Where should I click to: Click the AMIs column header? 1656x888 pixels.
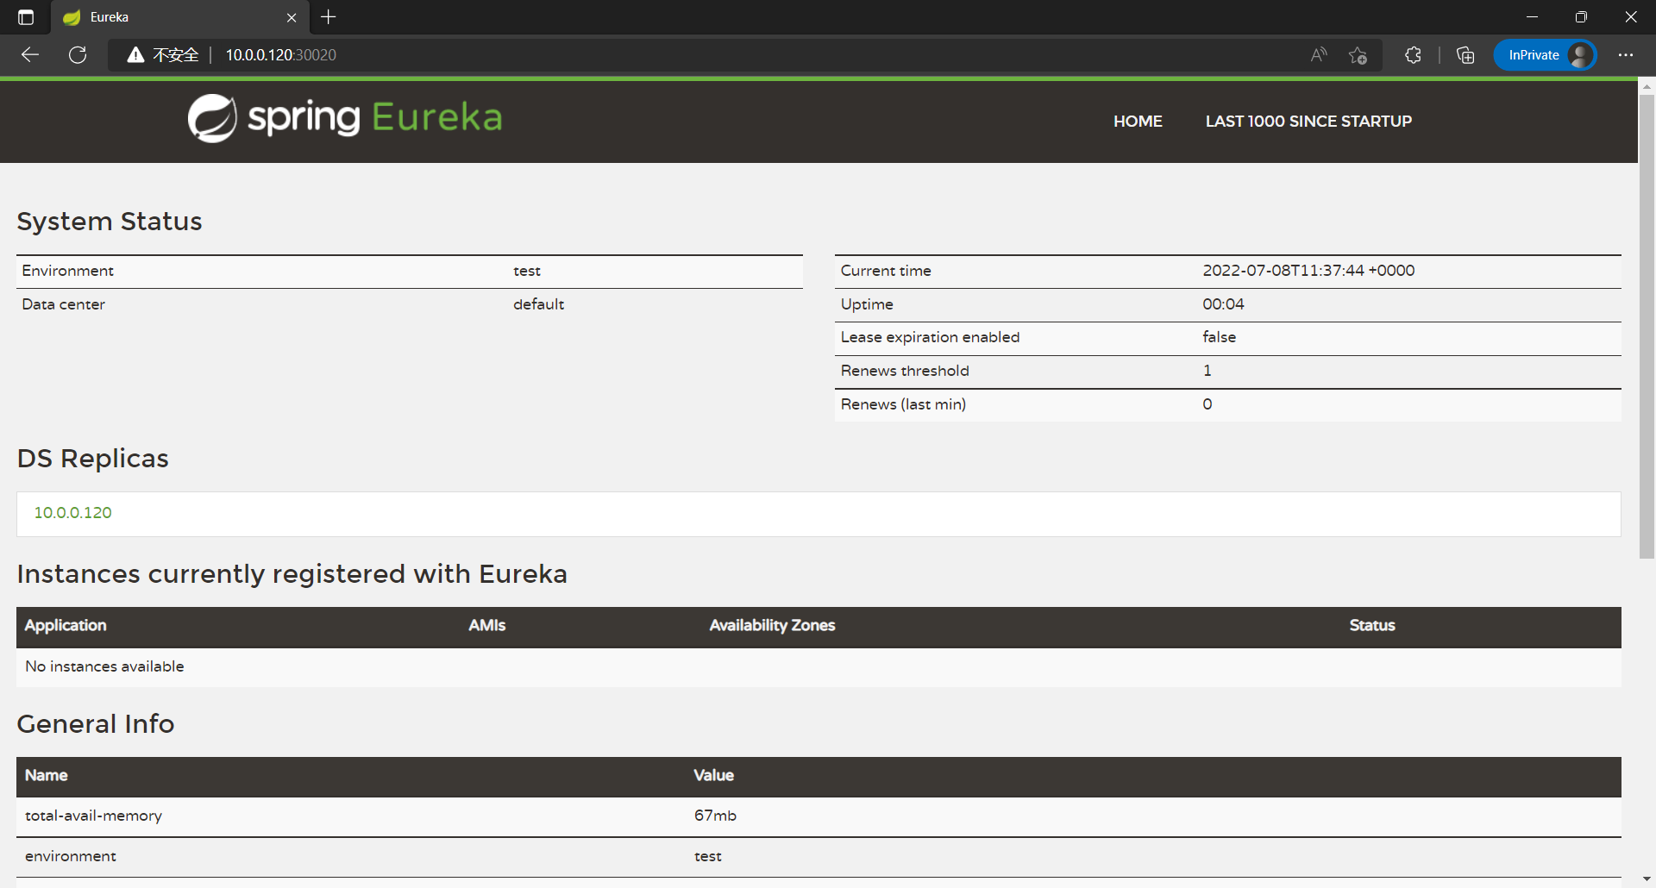tap(486, 626)
